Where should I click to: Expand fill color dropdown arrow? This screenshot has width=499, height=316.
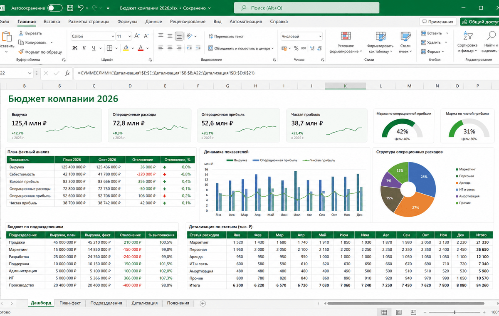133,48
